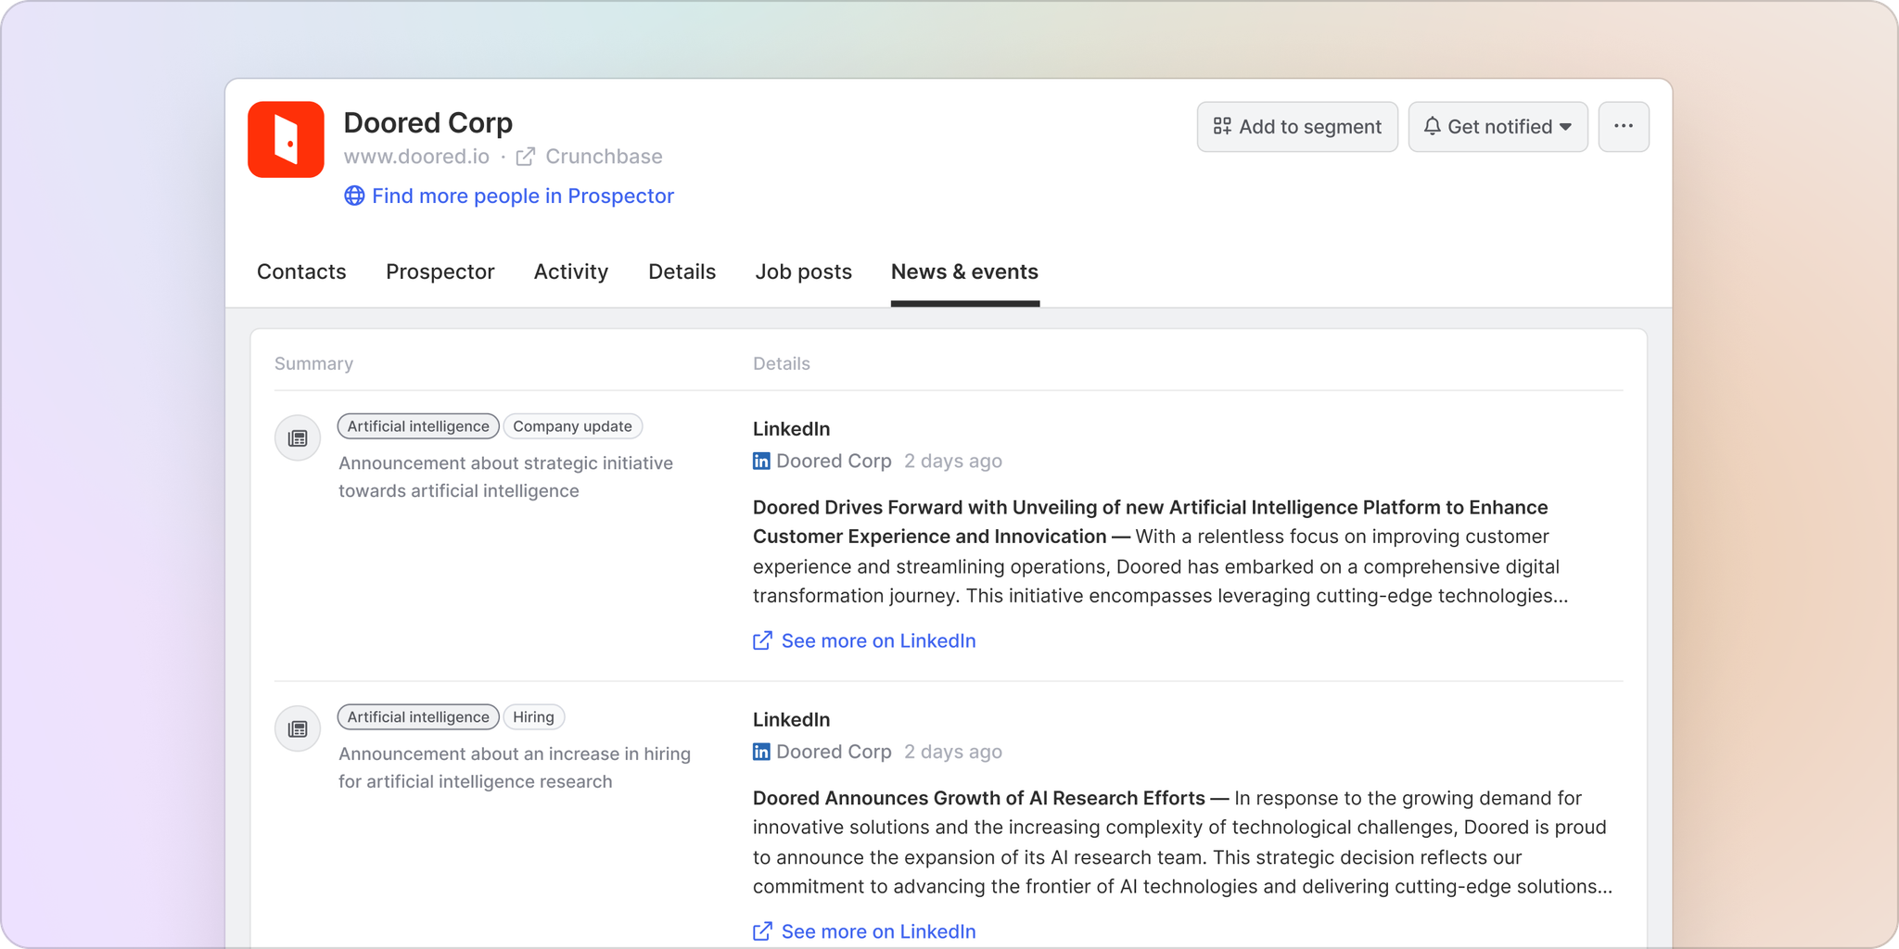Click external link icon in second See more link
This screenshot has height=949, width=1899.
pyautogui.click(x=762, y=931)
